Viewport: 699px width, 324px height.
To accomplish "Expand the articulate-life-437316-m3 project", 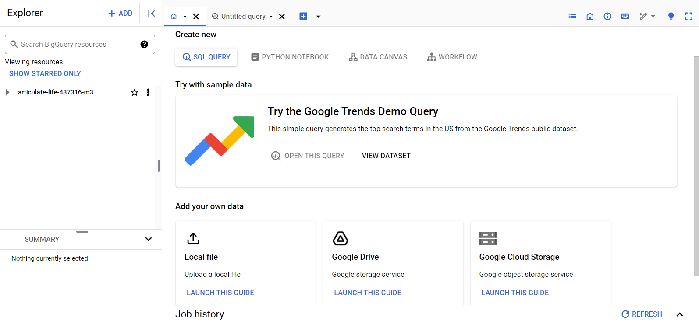I will click(7, 92).
